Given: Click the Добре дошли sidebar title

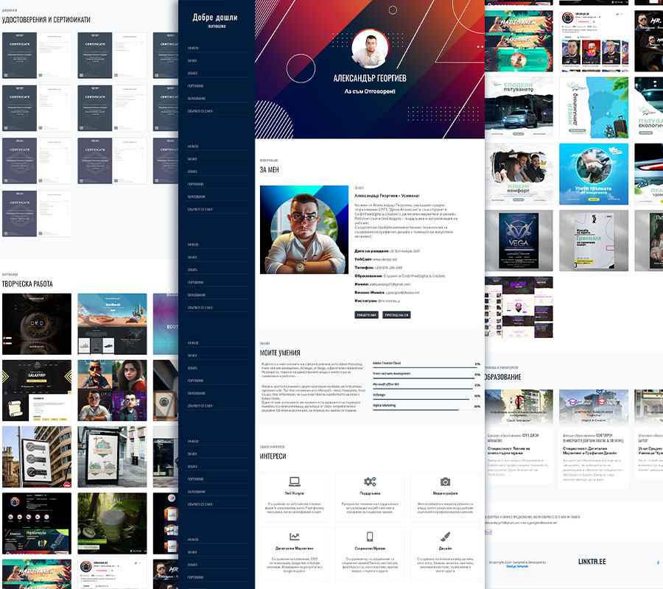Looking at the screenshot, I should pyautogui.click(x=215, y=18).
